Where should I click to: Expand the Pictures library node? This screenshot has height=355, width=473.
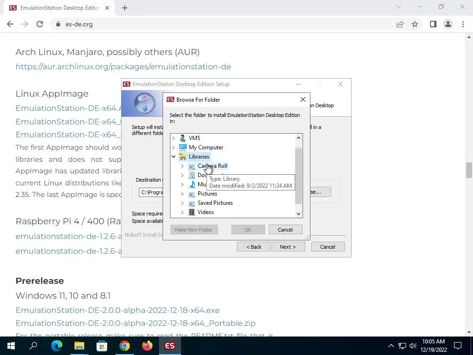[182, 194]
